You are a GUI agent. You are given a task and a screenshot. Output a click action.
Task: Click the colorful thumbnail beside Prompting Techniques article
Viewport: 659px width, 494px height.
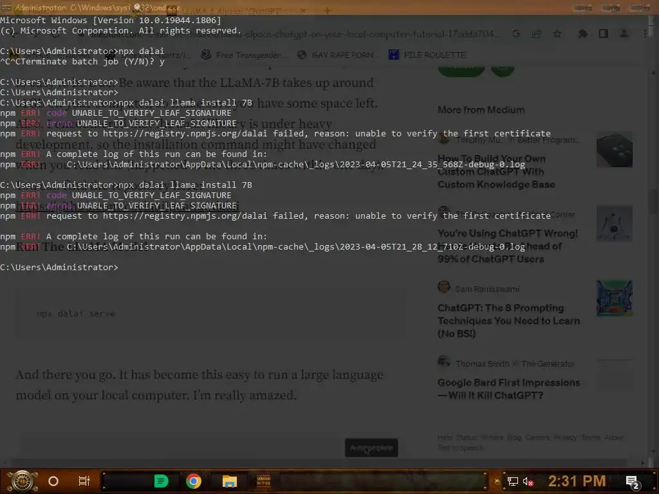click(614, 298)
